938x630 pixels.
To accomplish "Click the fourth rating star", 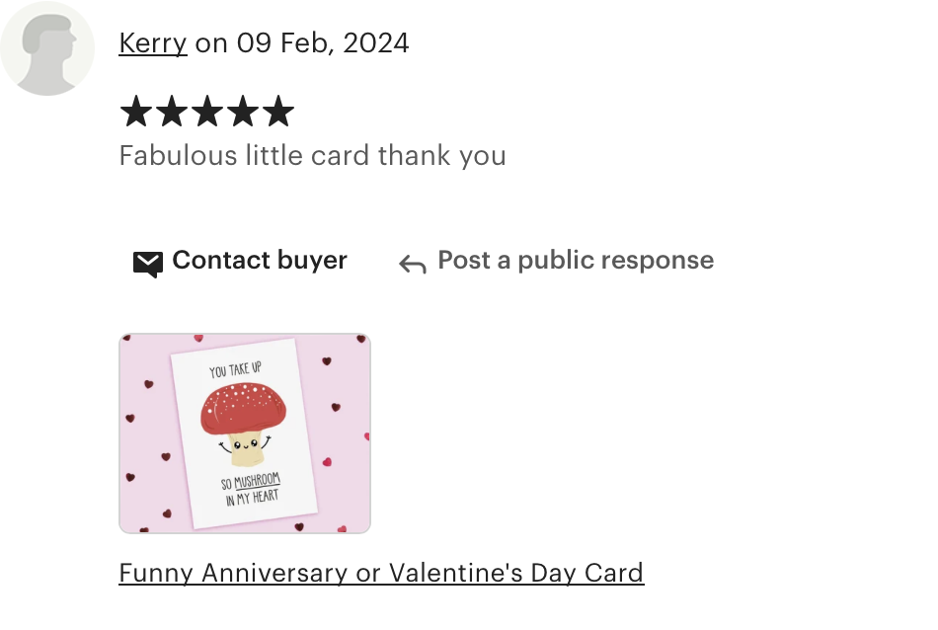I will (243, 112).
